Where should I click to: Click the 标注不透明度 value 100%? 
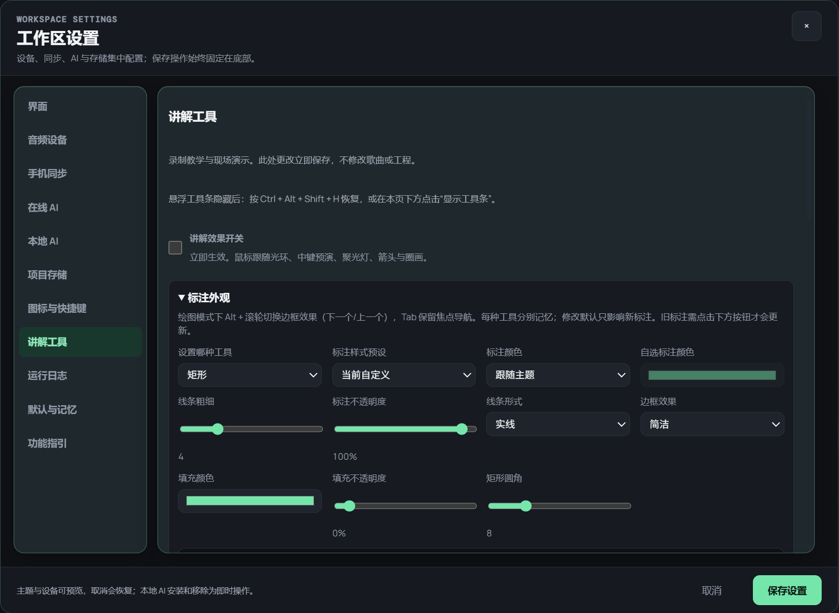(x=345, y=457)
